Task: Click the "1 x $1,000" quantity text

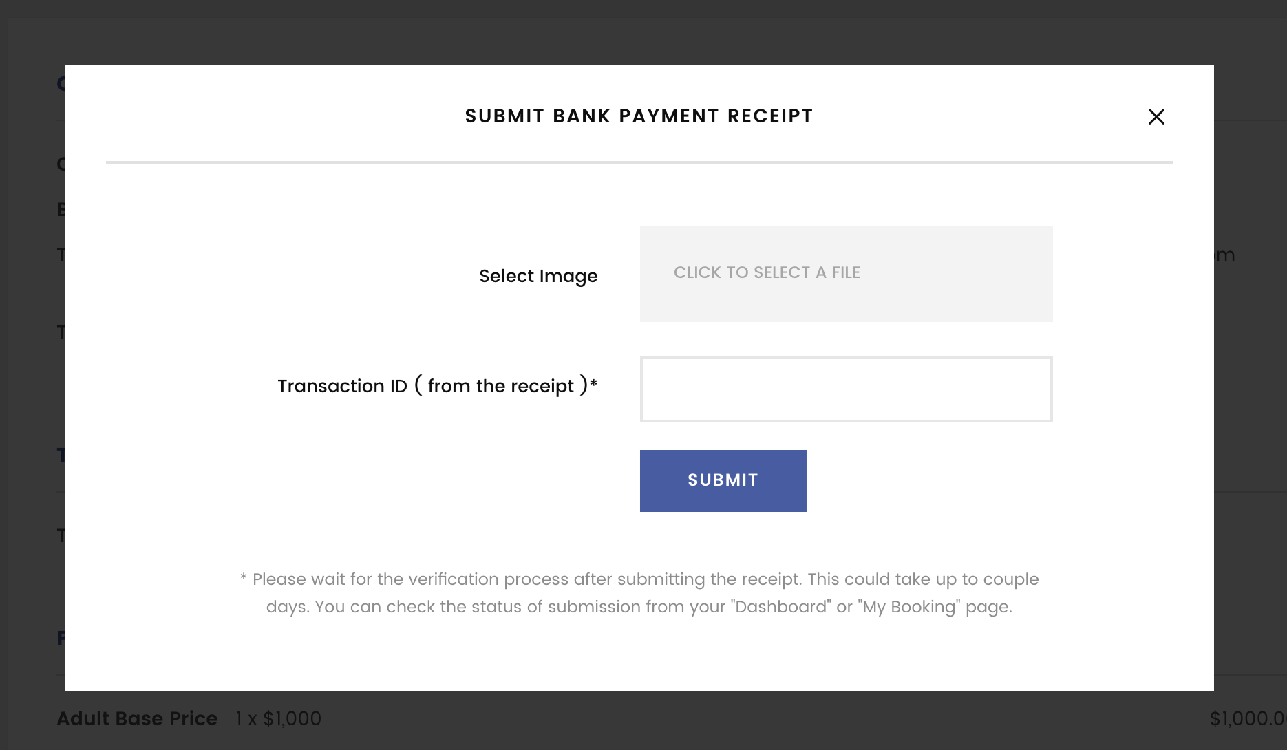Action: pyautogui.click(x=278, y=718)
